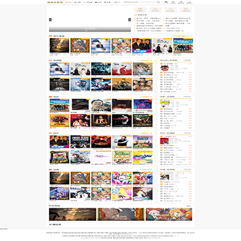Open the first orange quick-link icon tile beside the banner
Viewport: 241px width, 241px height.
click(141, 10)
